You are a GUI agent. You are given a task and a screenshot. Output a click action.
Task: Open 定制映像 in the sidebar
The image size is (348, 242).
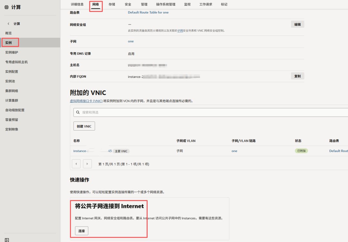point(12,129)
